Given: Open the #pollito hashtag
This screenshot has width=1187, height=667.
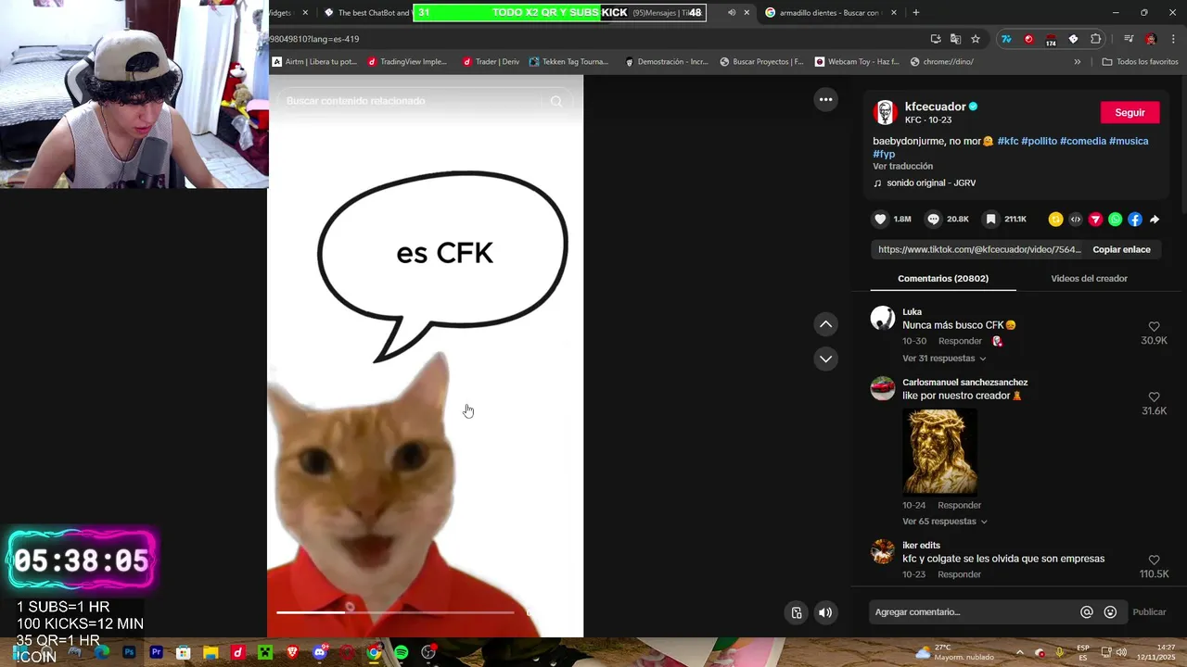Looking at the screenshot, I should tap(1039, 141).
